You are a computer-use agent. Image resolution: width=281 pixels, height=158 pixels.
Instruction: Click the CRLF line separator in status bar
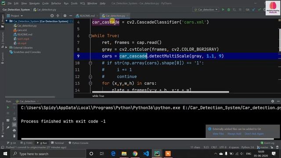[x=214, y=147]
